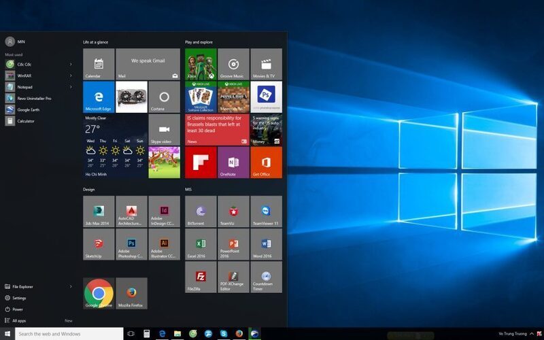Screen dimensions: 544x340
Task: Open the PowerPoint 2016 tile
Action: [x=233, y=244]
